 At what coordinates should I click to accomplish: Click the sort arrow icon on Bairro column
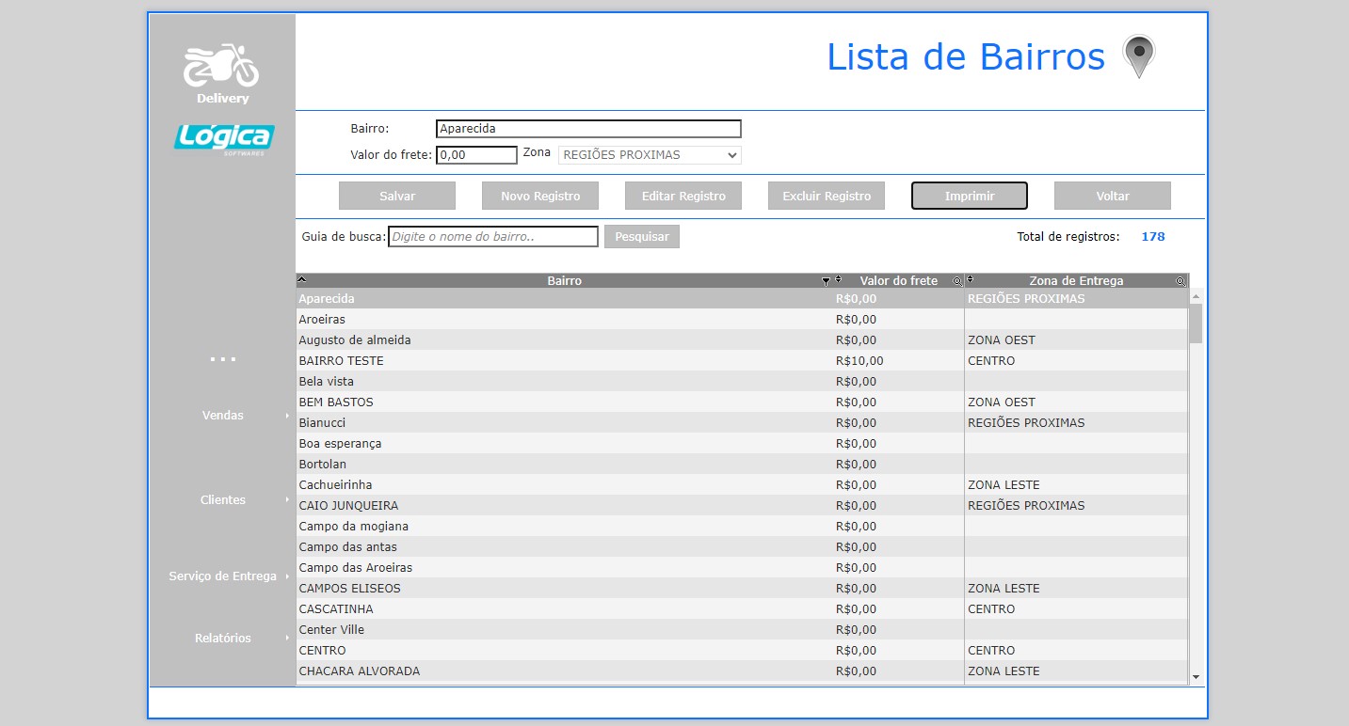[x=301, y=279]
